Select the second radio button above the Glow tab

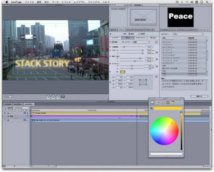click(x=139, y=34)
